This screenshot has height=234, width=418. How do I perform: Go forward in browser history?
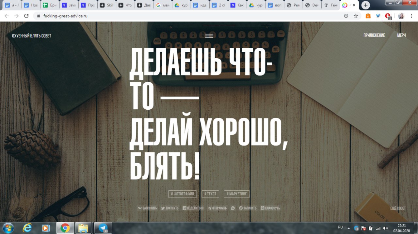click(x=16, y=16)
